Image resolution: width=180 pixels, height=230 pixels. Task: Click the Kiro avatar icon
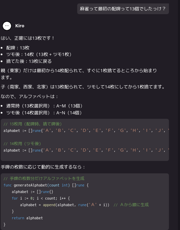[x=7, y=26]
